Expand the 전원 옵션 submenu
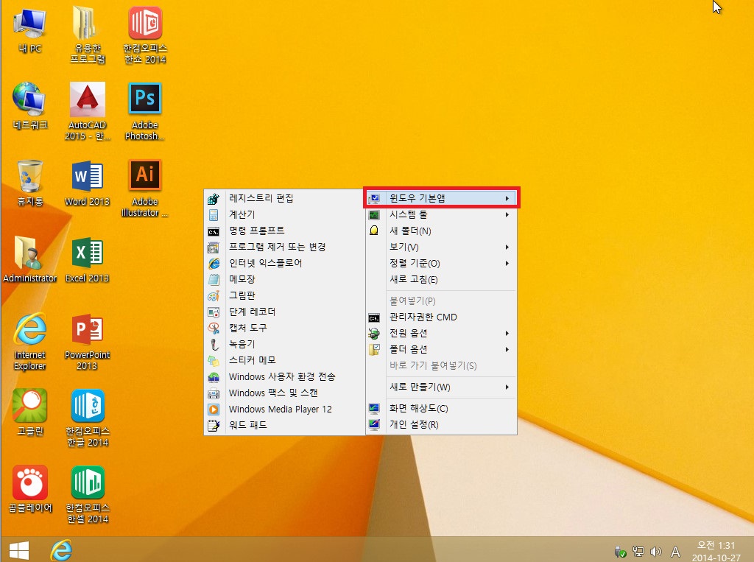Screen dimensions: 754x562 point(442,334)
